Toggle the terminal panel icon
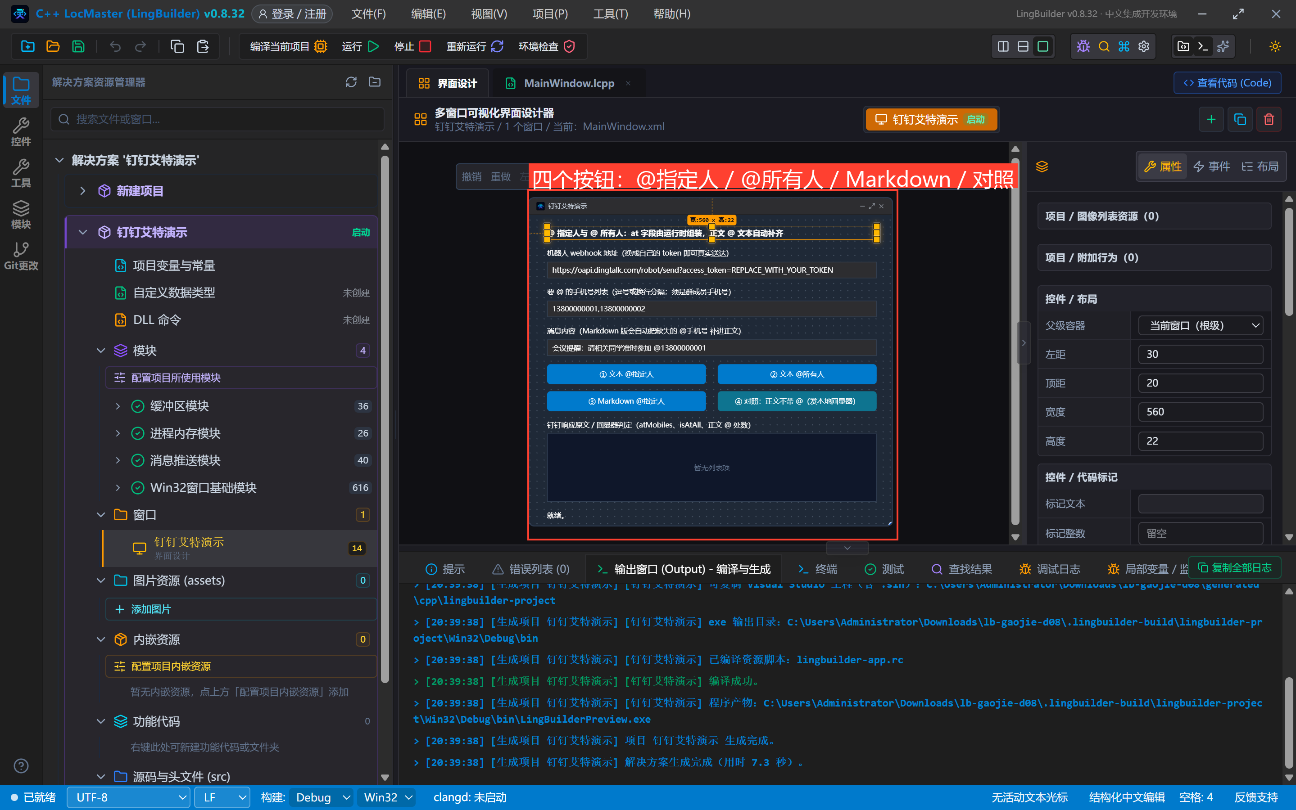1296x810 pixels. [x=1203, y=47]
